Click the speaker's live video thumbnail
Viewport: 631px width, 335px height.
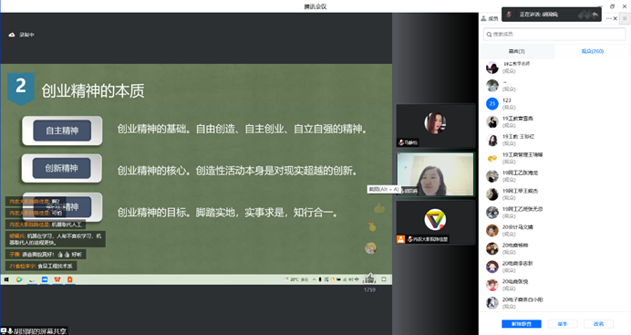[435, 174]
